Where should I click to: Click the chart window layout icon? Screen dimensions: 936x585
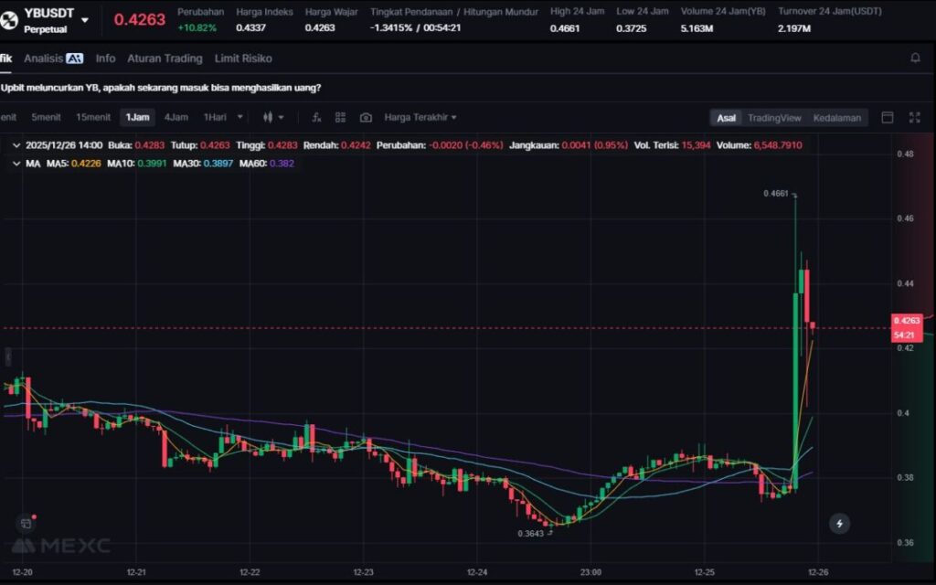tap(887, 117)
